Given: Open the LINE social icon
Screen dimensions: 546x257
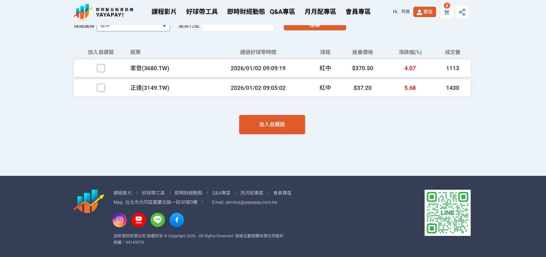Looking at the screenshot, I should 158,220.
